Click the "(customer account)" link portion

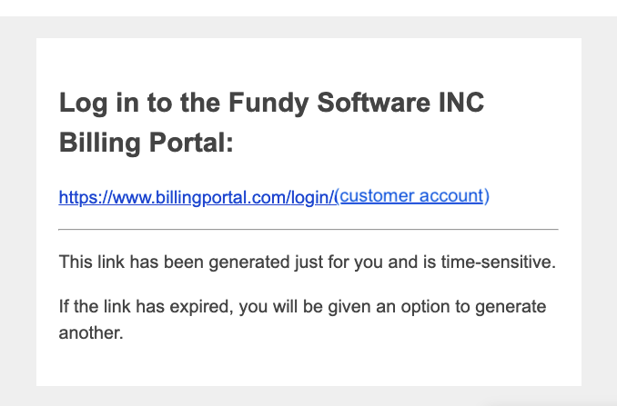pyautogui.click(x=412, y=196)
